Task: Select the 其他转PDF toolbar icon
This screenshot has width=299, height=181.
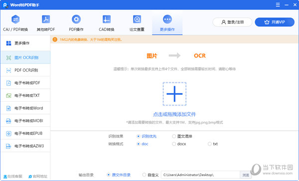Action: tap(46, 19)
